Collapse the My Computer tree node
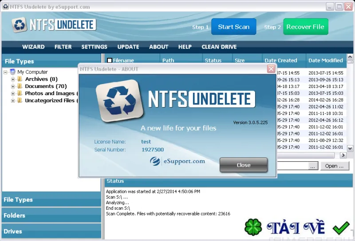The image size is (355, 241). click(5, 72)
